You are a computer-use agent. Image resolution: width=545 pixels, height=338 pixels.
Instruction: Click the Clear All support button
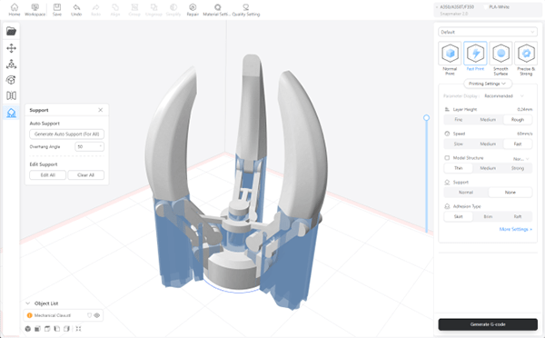coord(85,175)
